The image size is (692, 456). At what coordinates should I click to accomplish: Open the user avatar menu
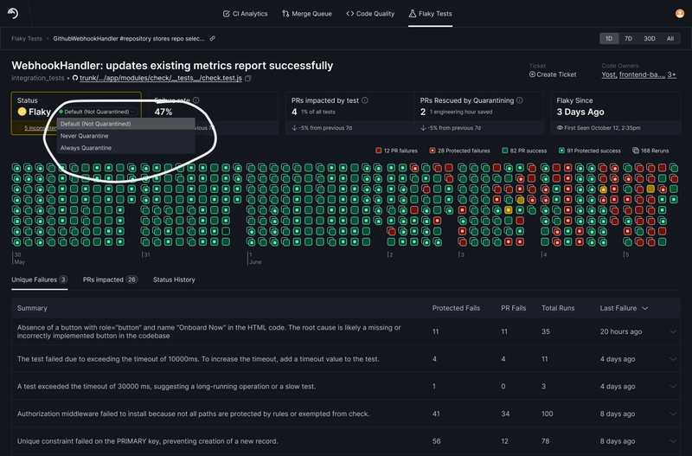point(680,14)
